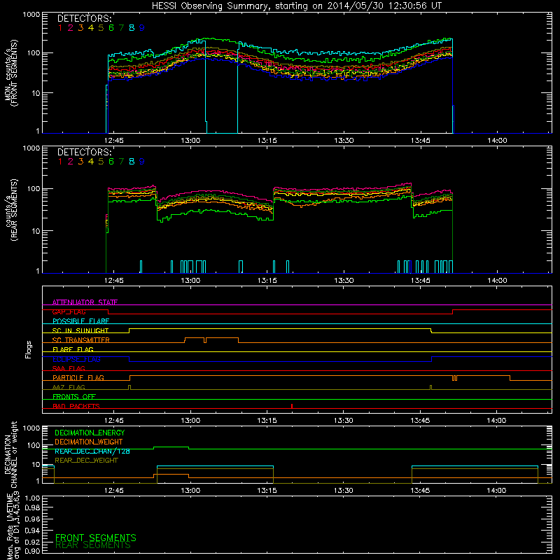Click 13:45 tick under front segments plot

[421, 141]
